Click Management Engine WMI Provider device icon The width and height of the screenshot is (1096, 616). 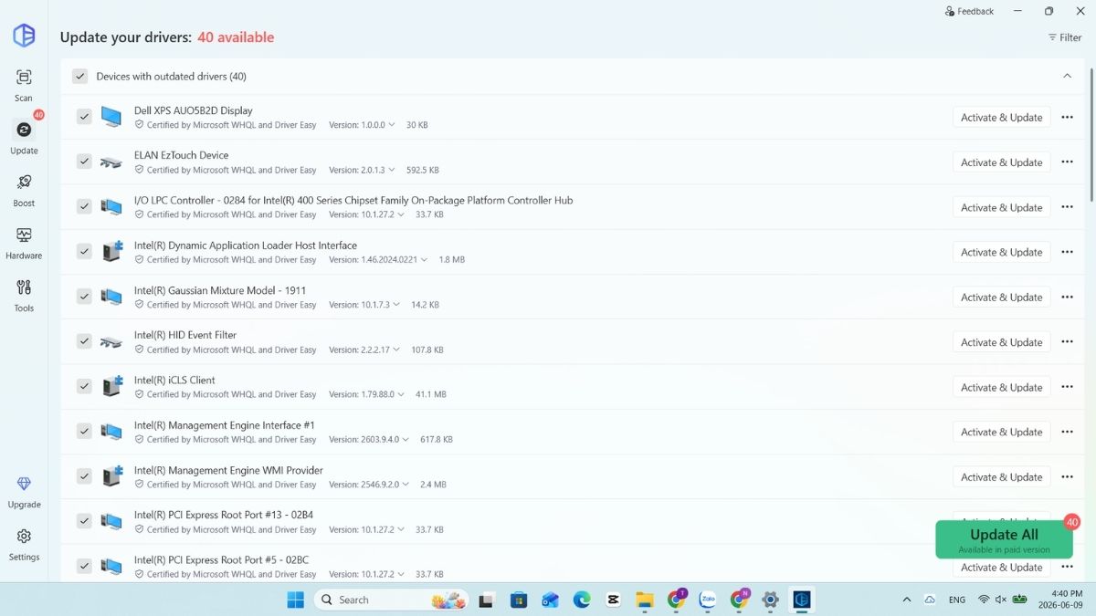(111, 476)
